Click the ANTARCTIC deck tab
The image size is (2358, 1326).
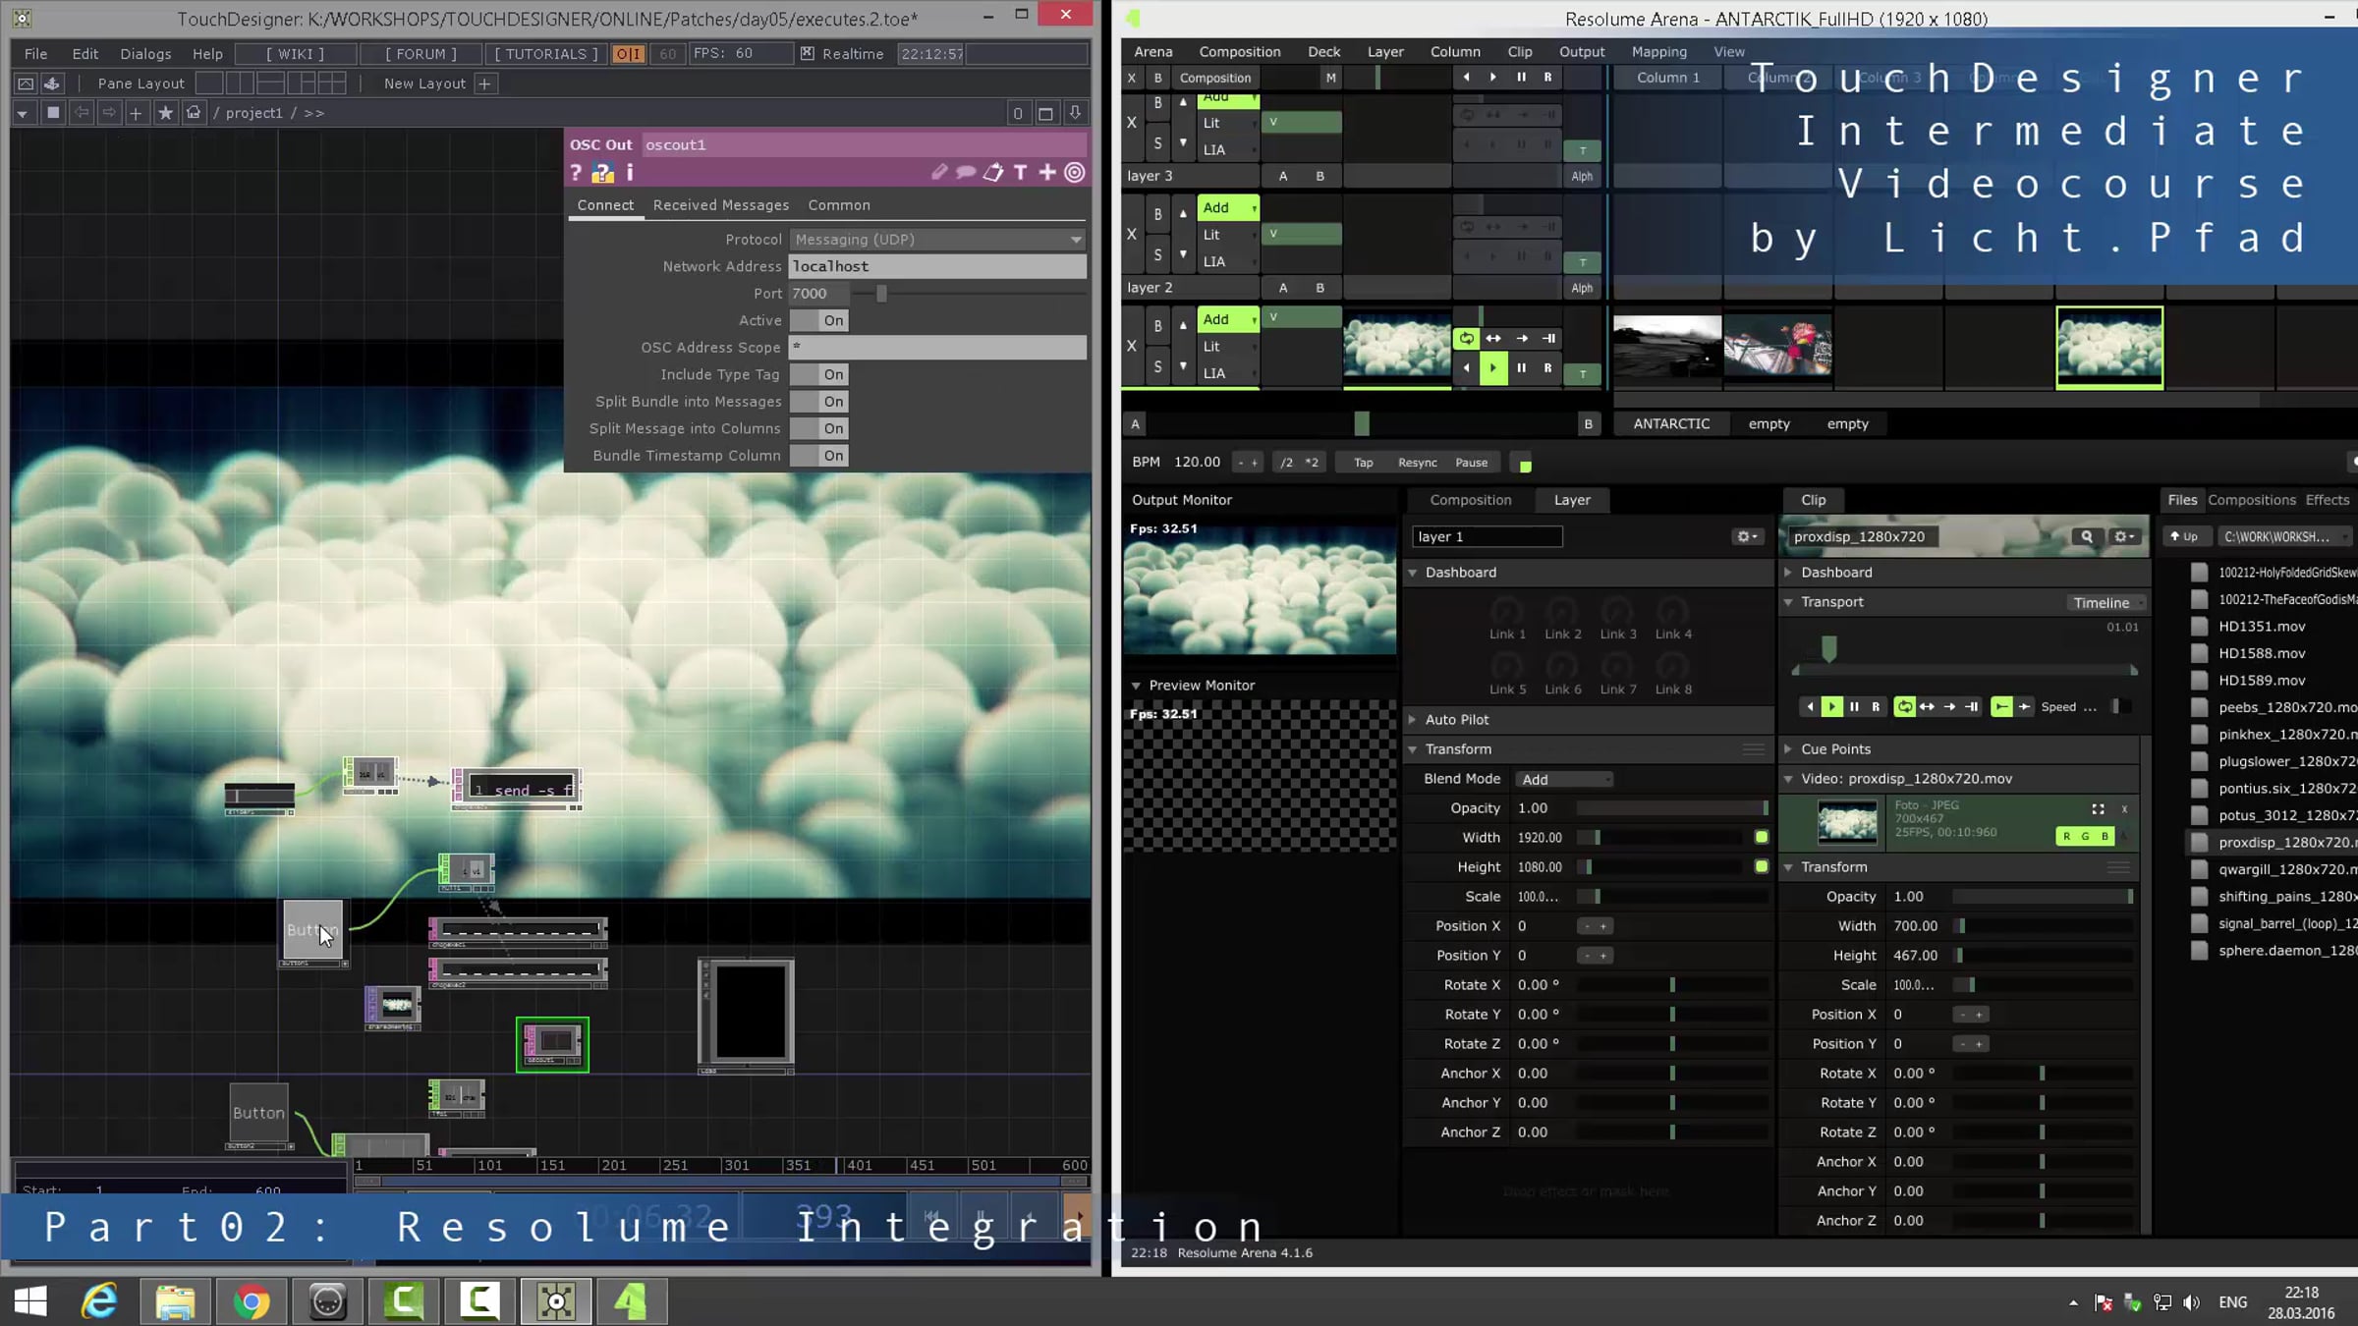(x=1671, y=424)
